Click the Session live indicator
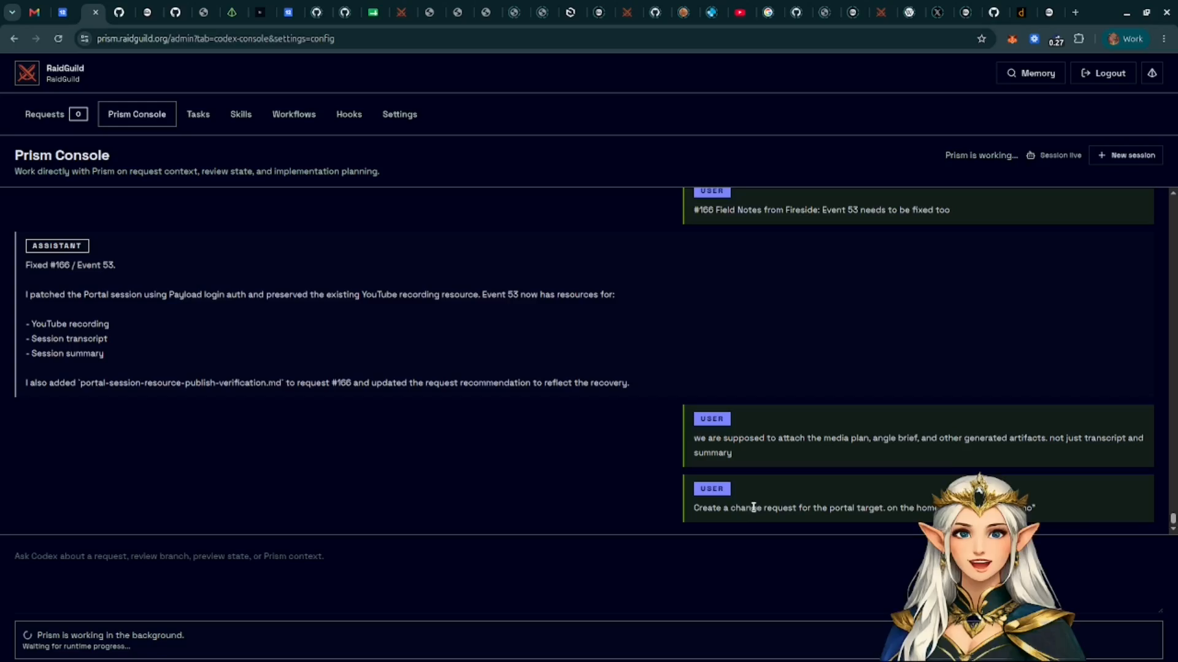 (x=1054, y=155)
